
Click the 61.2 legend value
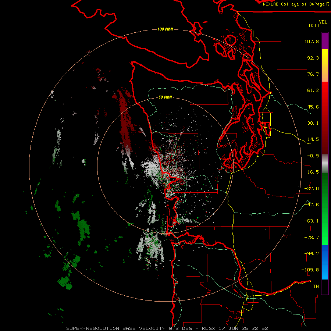313,90
